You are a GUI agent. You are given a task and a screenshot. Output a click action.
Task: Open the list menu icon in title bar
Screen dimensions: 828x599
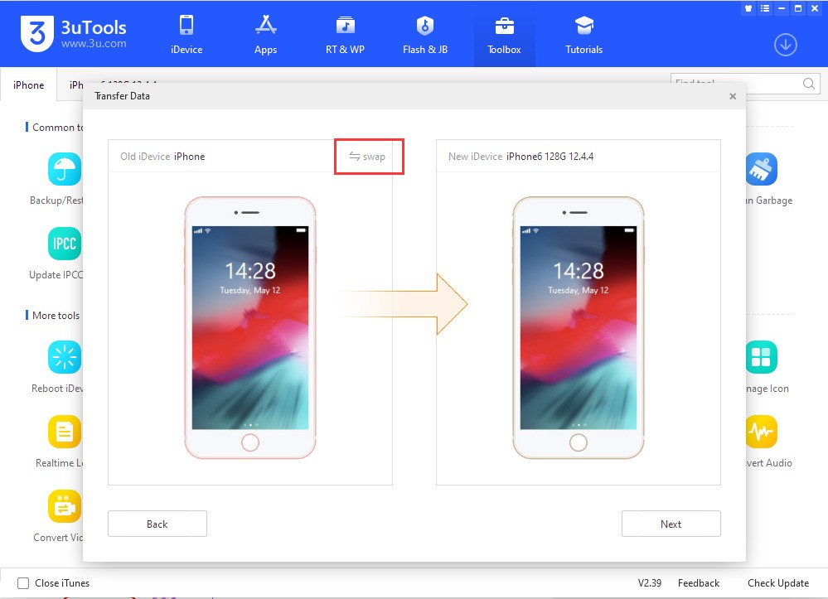[x=765, y=8]
